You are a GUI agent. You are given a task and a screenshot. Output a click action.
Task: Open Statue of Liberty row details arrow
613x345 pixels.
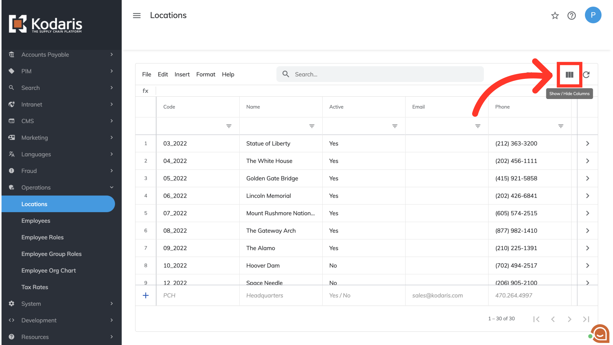pos(587,143)
